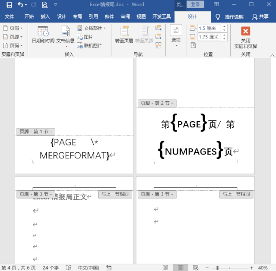The height and width of the screenshot is (271, 276).
Task: Click the macro recording status icon
Action: [x=109, y=268]
